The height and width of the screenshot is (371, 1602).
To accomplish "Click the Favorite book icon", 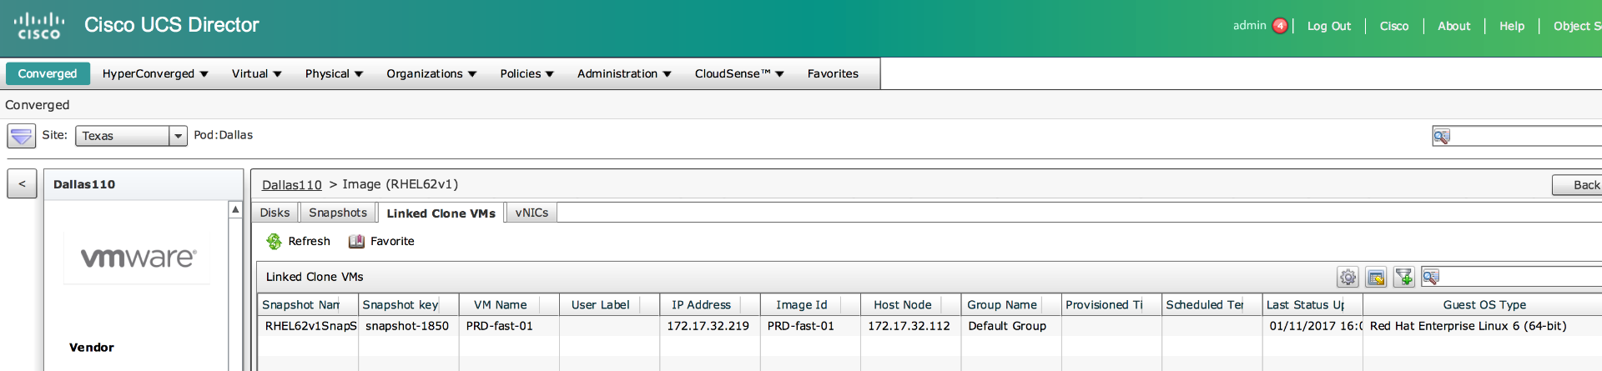I will [356, 241].
